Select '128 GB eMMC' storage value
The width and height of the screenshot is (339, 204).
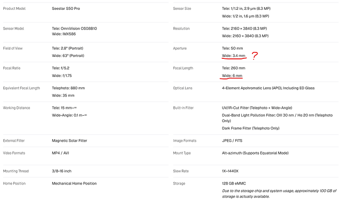point(234,183)
